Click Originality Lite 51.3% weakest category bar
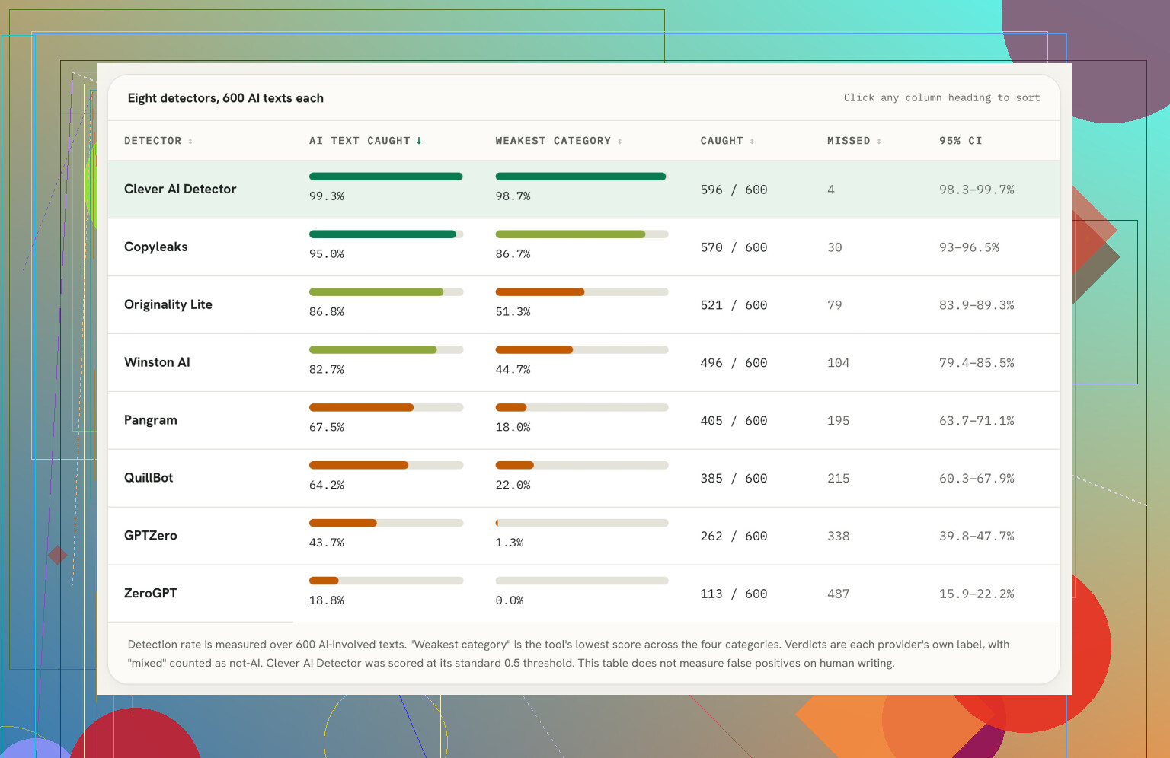Screen dimensions: 1170x758 point(582,292)
